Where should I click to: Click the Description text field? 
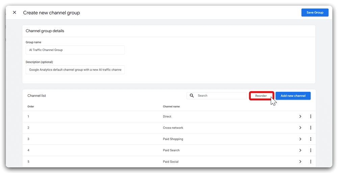click(75, 70)
